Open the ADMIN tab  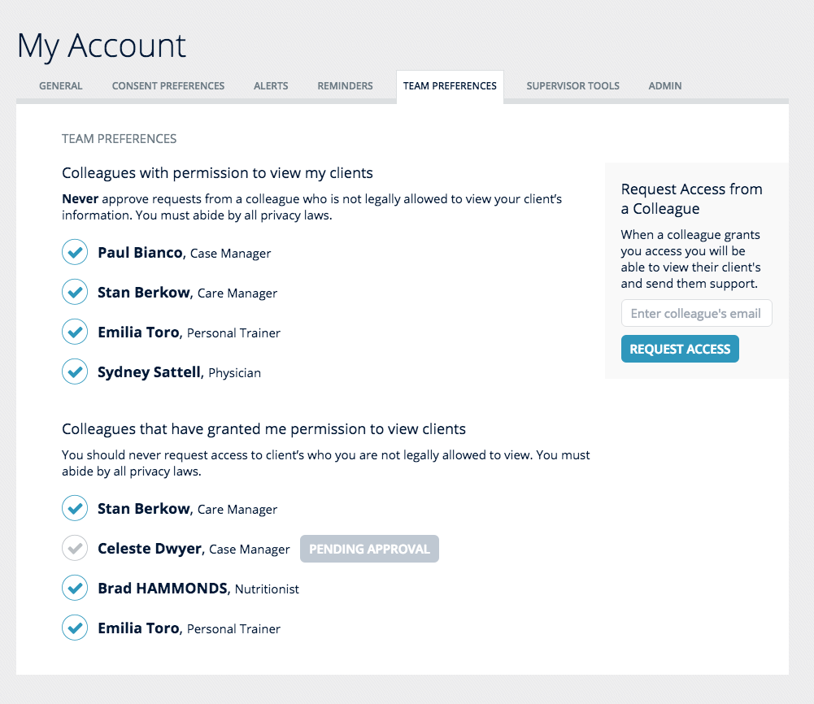[x=664, y=85]
